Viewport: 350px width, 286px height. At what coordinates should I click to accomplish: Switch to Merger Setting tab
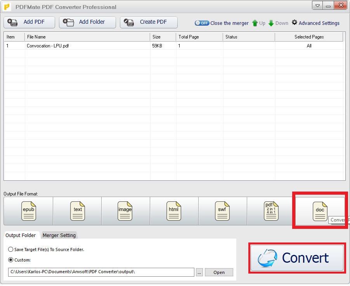click(59, 235)
